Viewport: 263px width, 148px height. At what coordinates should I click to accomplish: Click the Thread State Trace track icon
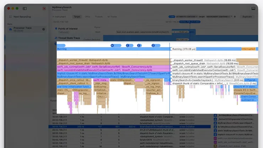(x=56, y=38)
